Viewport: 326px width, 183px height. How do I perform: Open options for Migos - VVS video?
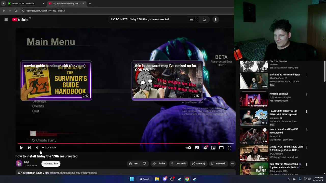pos(307,147)
